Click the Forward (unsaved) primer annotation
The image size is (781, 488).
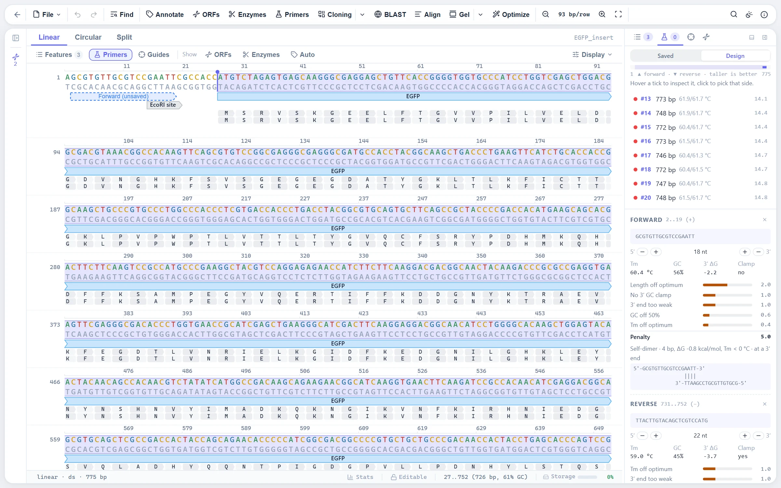123,96
